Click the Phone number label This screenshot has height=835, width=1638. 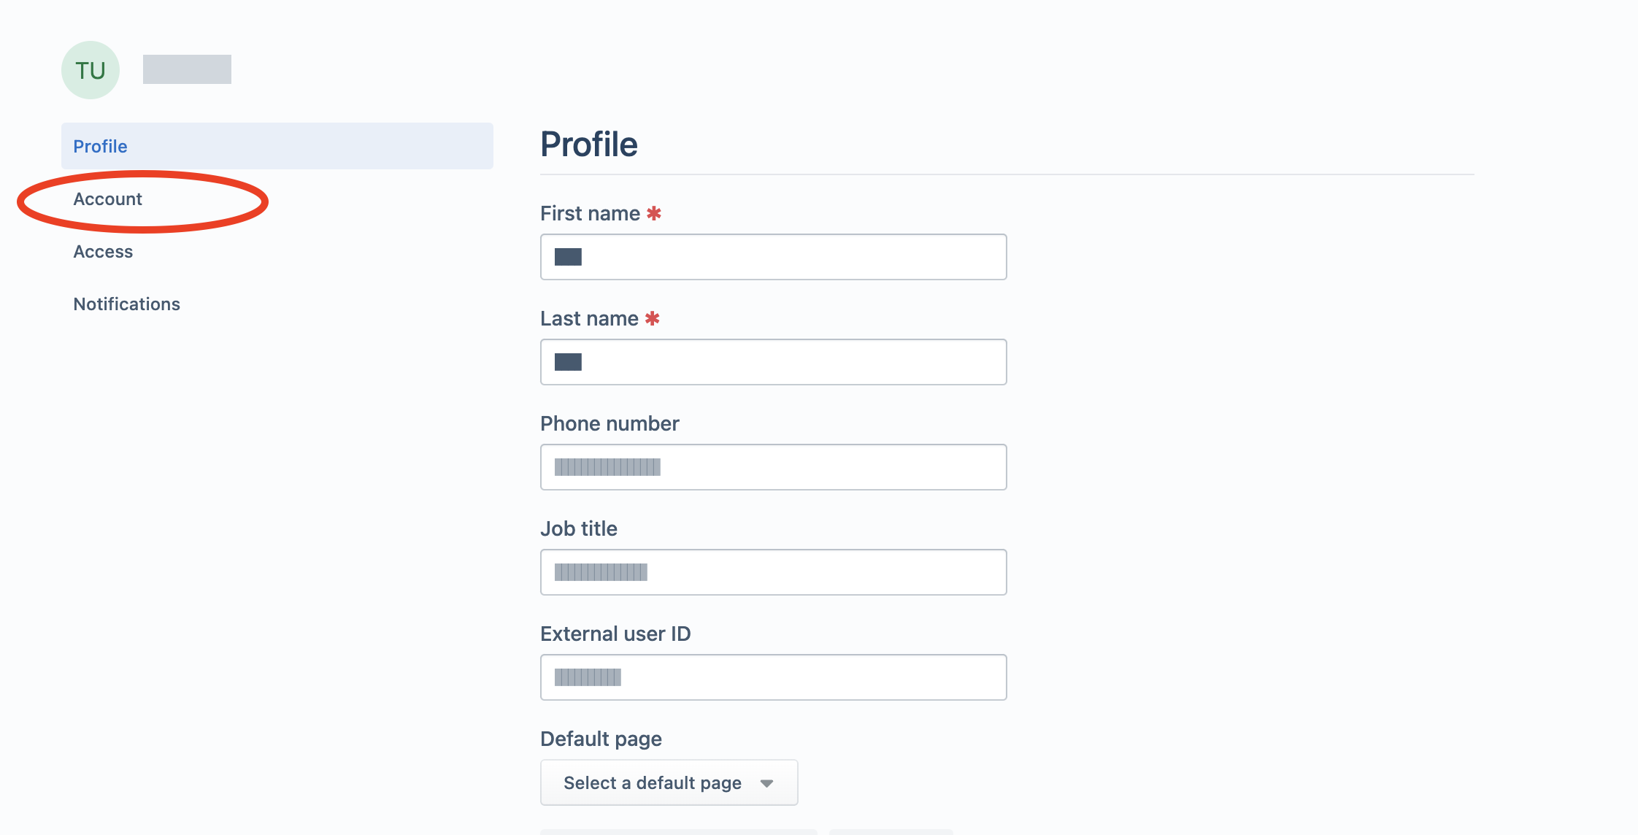pos(610,423)
